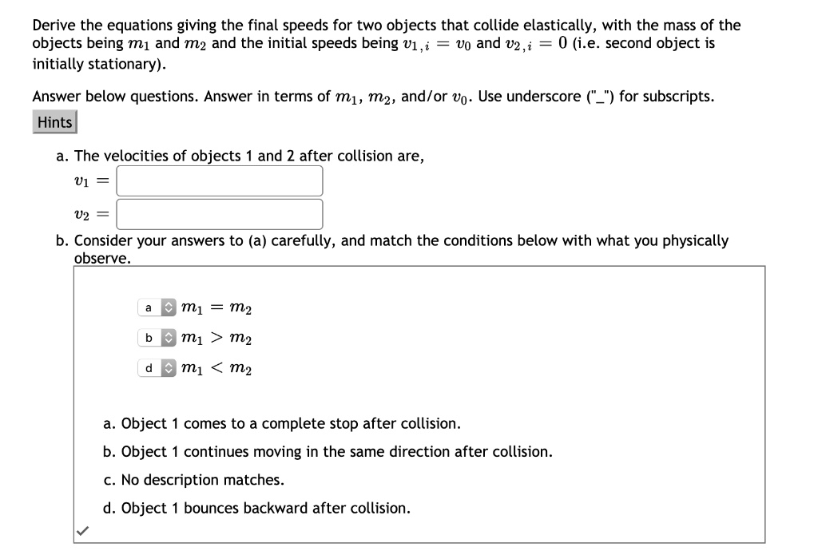
Task: Click the m_1 = m_2 condition label
Action: coord(217,308)
